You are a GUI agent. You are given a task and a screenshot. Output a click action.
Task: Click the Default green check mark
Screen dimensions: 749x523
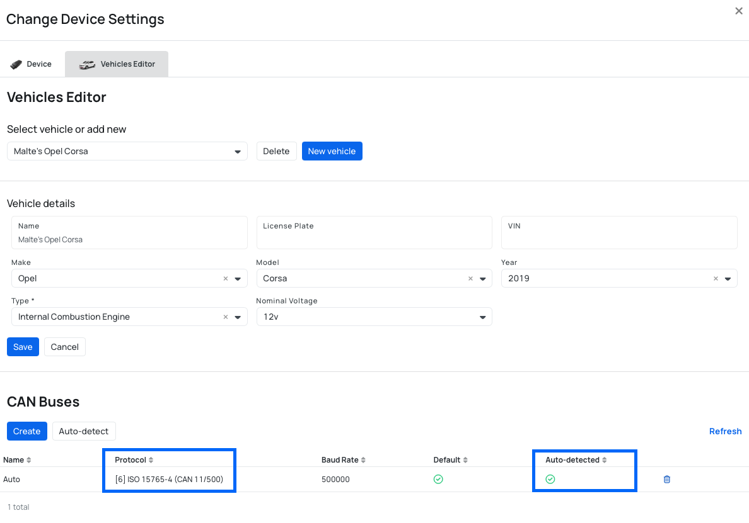coord(438,480)
